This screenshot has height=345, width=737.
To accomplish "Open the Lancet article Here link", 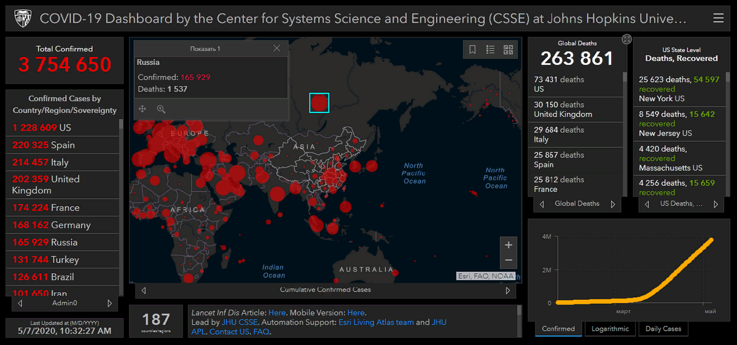I will pyautogui.click(x=277, y=312).
